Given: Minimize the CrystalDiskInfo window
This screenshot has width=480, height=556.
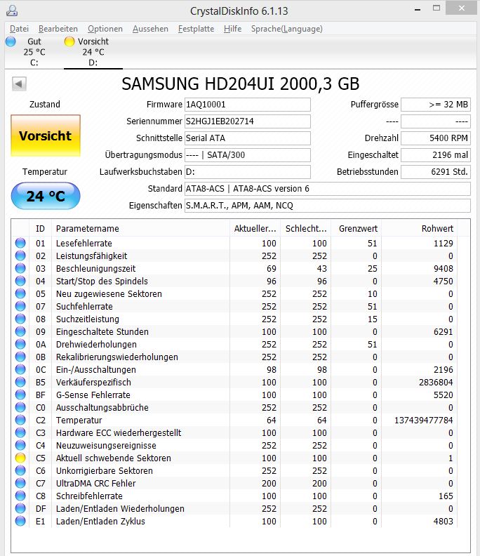Looking at the screenshot, I should click(418, 9).
